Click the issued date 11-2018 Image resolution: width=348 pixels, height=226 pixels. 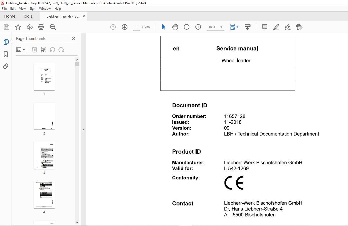point(233,122)
